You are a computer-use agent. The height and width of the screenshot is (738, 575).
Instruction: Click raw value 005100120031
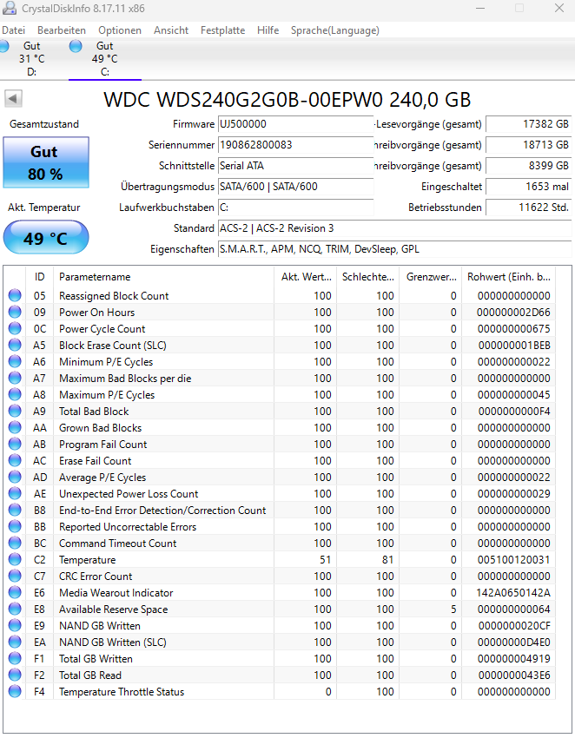tap(513, 560)
